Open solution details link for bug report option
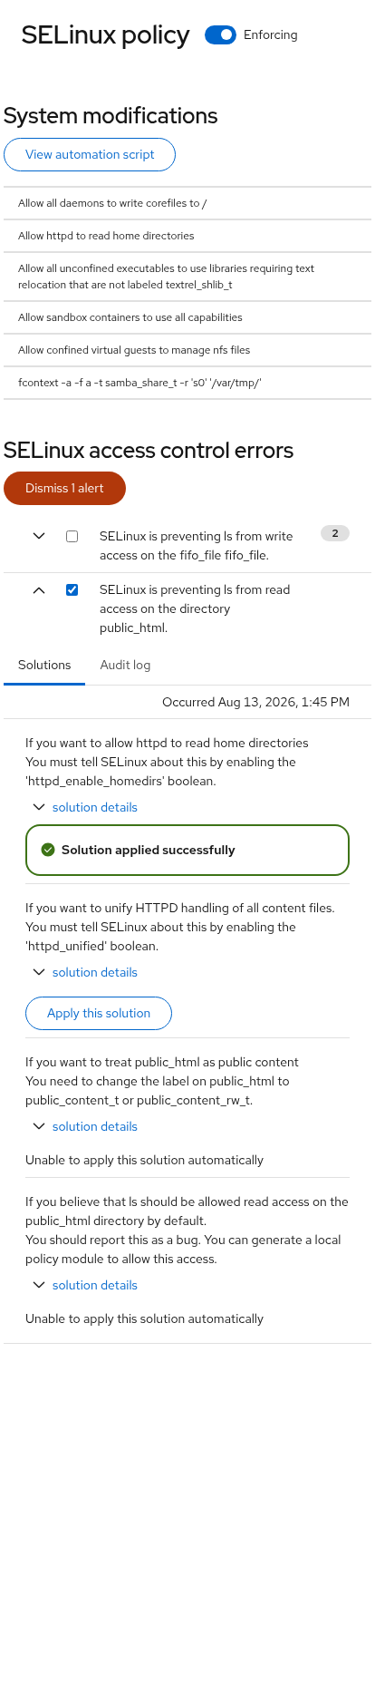Image resolution: width=375 pixels, height=1683 pixels. click(x=95, y=1285)
